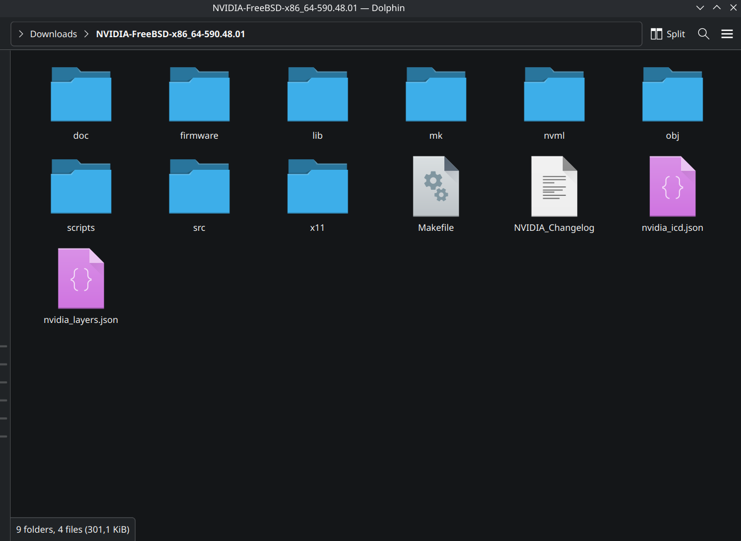This screenshot has width=741, height=541.
Task: Click the 'doc' folder name label
Action: 81,135
